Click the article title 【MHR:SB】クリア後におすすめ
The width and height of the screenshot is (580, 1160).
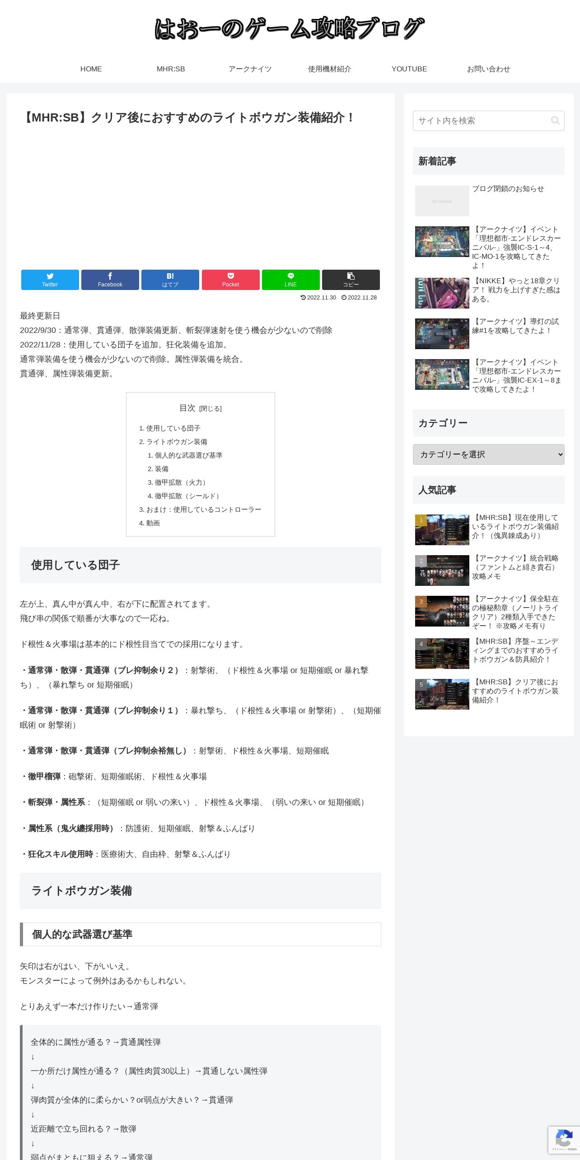coord(188,117)
